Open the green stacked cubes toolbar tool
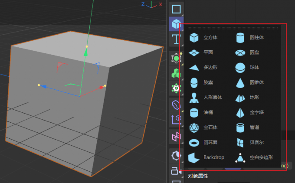Image resolution: width=295 pixels, height=183 pixels. point(176,73)
